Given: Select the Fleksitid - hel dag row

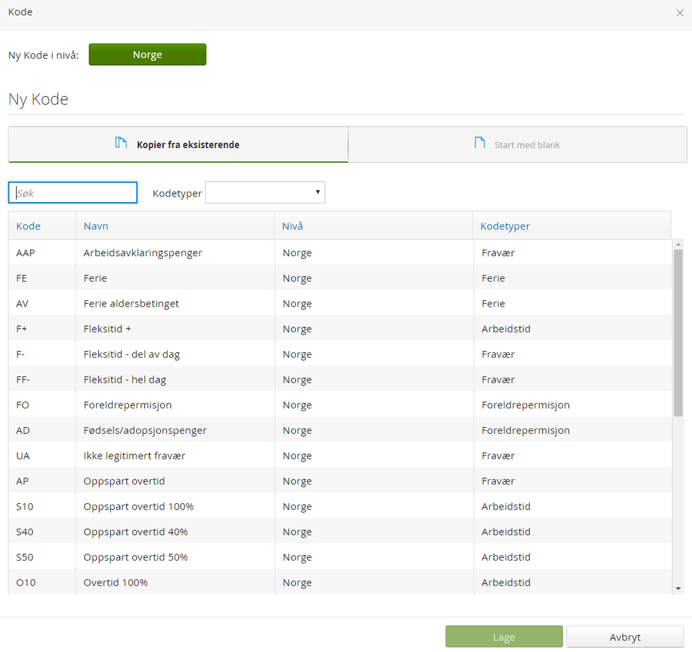Looking at the screenshot, I should coord(340,379).
